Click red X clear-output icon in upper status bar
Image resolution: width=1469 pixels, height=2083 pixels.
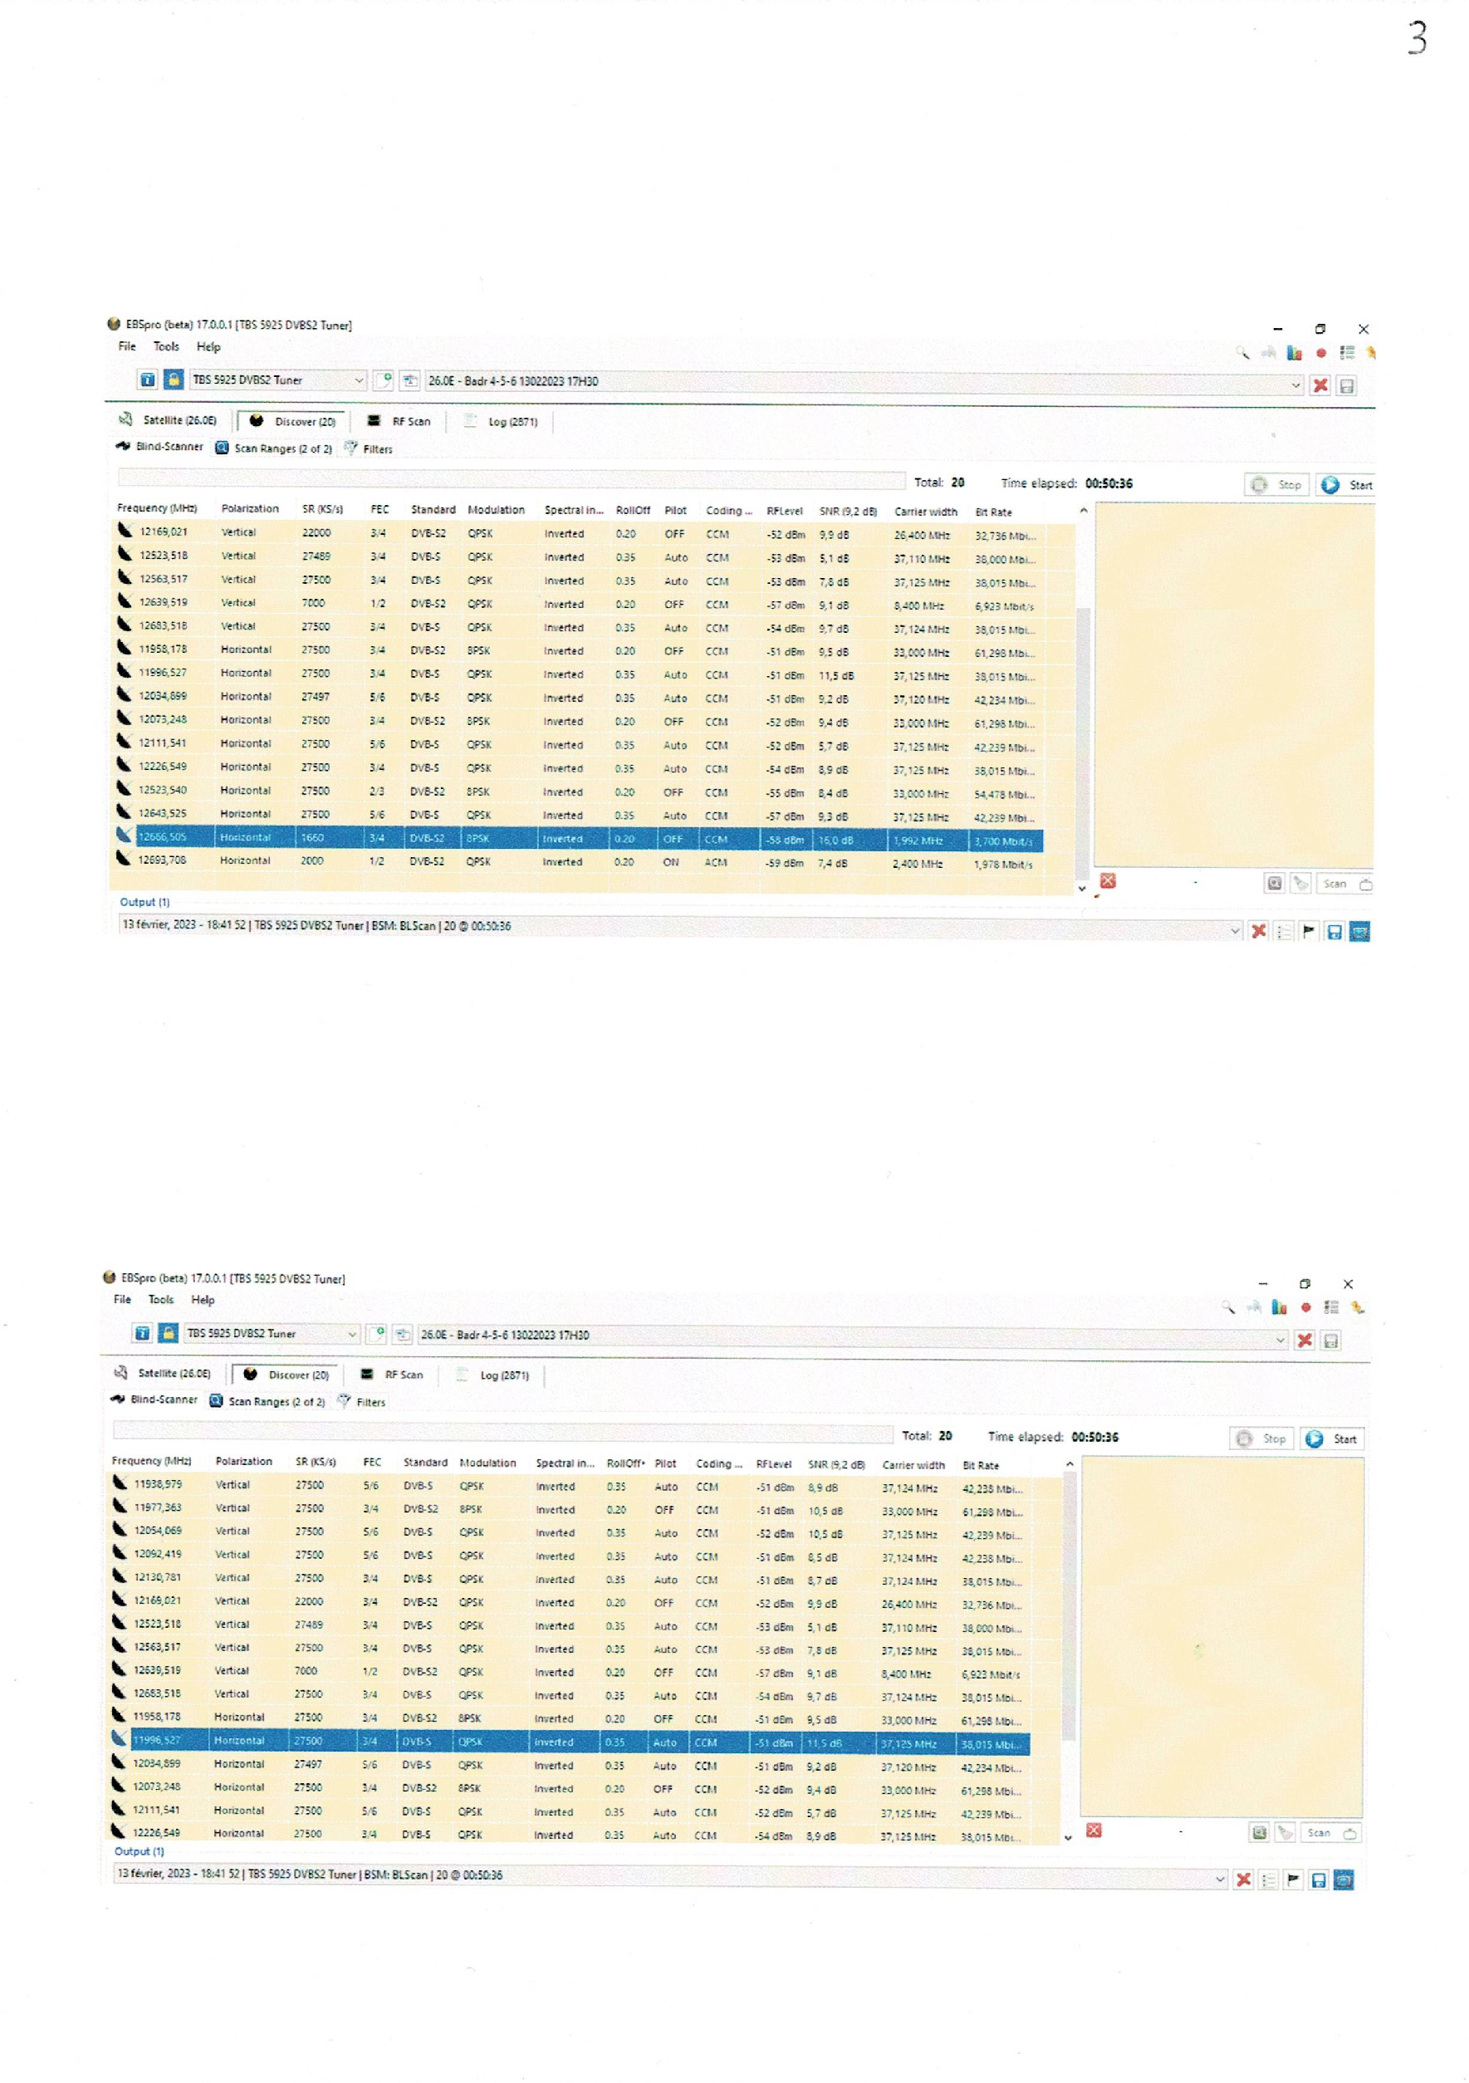tap(1259, 932)
